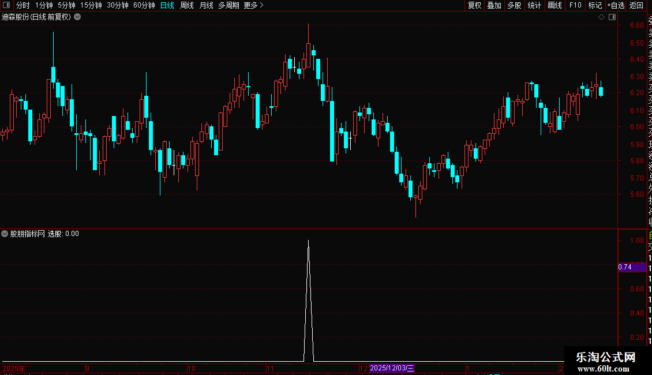This screenshot has height=375, width=652.
Task: Click the lowest candlestick below 5.60
Action: click(416, 197)
